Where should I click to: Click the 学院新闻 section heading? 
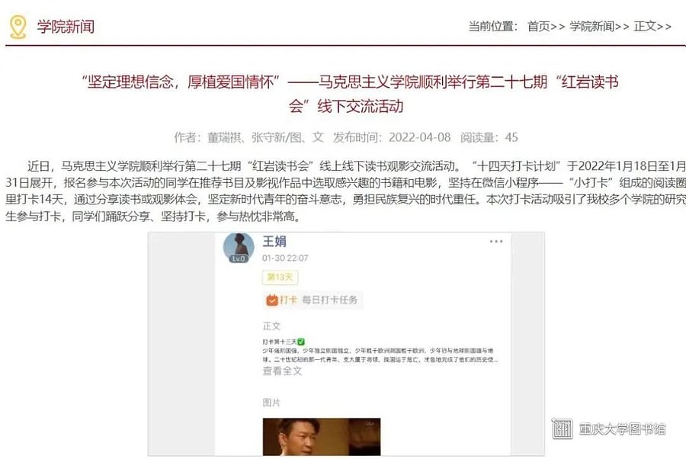click(66, 27)
